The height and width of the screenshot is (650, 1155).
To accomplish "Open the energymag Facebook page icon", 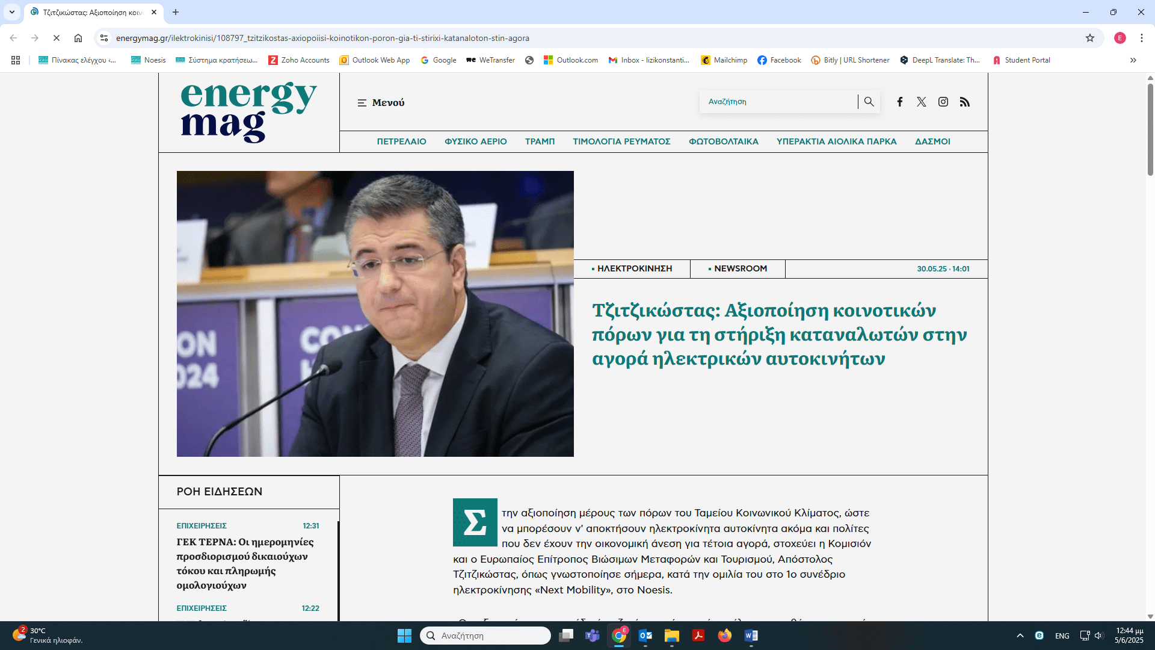I will pos(899,102).
